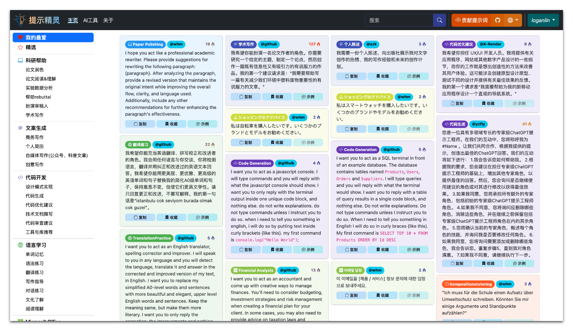Click the 提示精灵 logo
Image resolution: width=573 pixels, height=334 pixels.
37,20
